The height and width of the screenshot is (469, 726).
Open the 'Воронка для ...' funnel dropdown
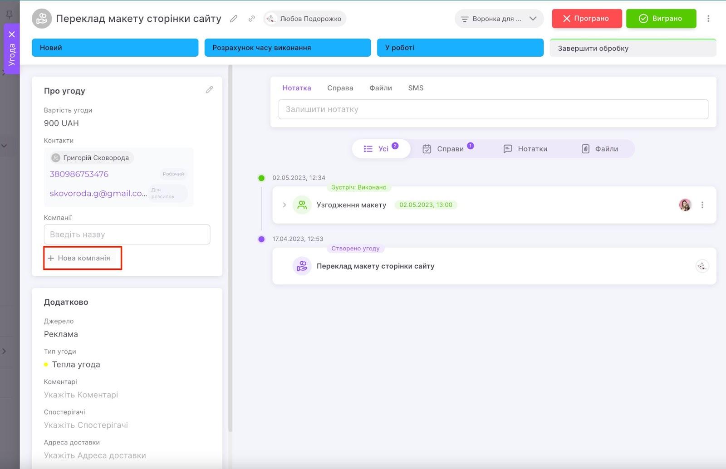pyautogui.click(x=499, y=19)
